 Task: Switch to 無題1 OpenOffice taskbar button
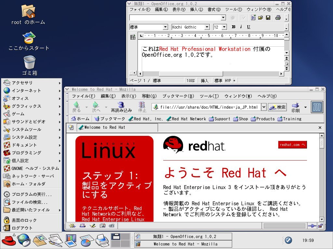183,236
